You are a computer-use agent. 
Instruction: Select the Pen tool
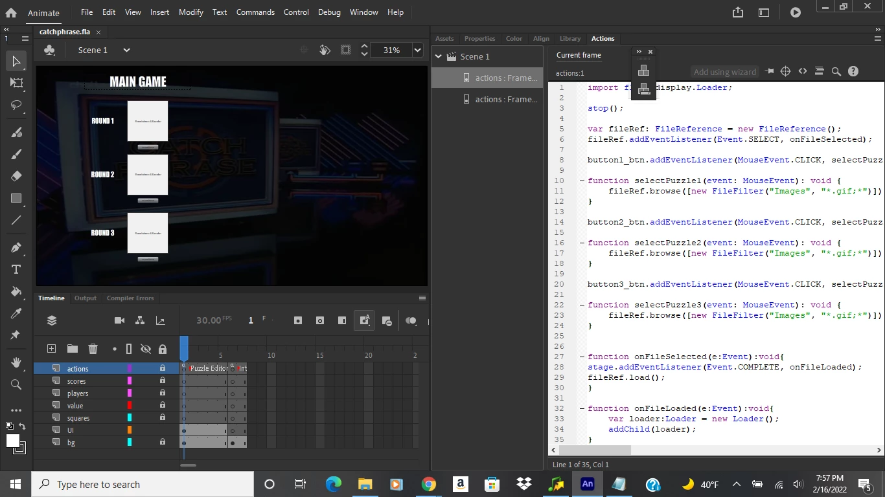(16, 247)
